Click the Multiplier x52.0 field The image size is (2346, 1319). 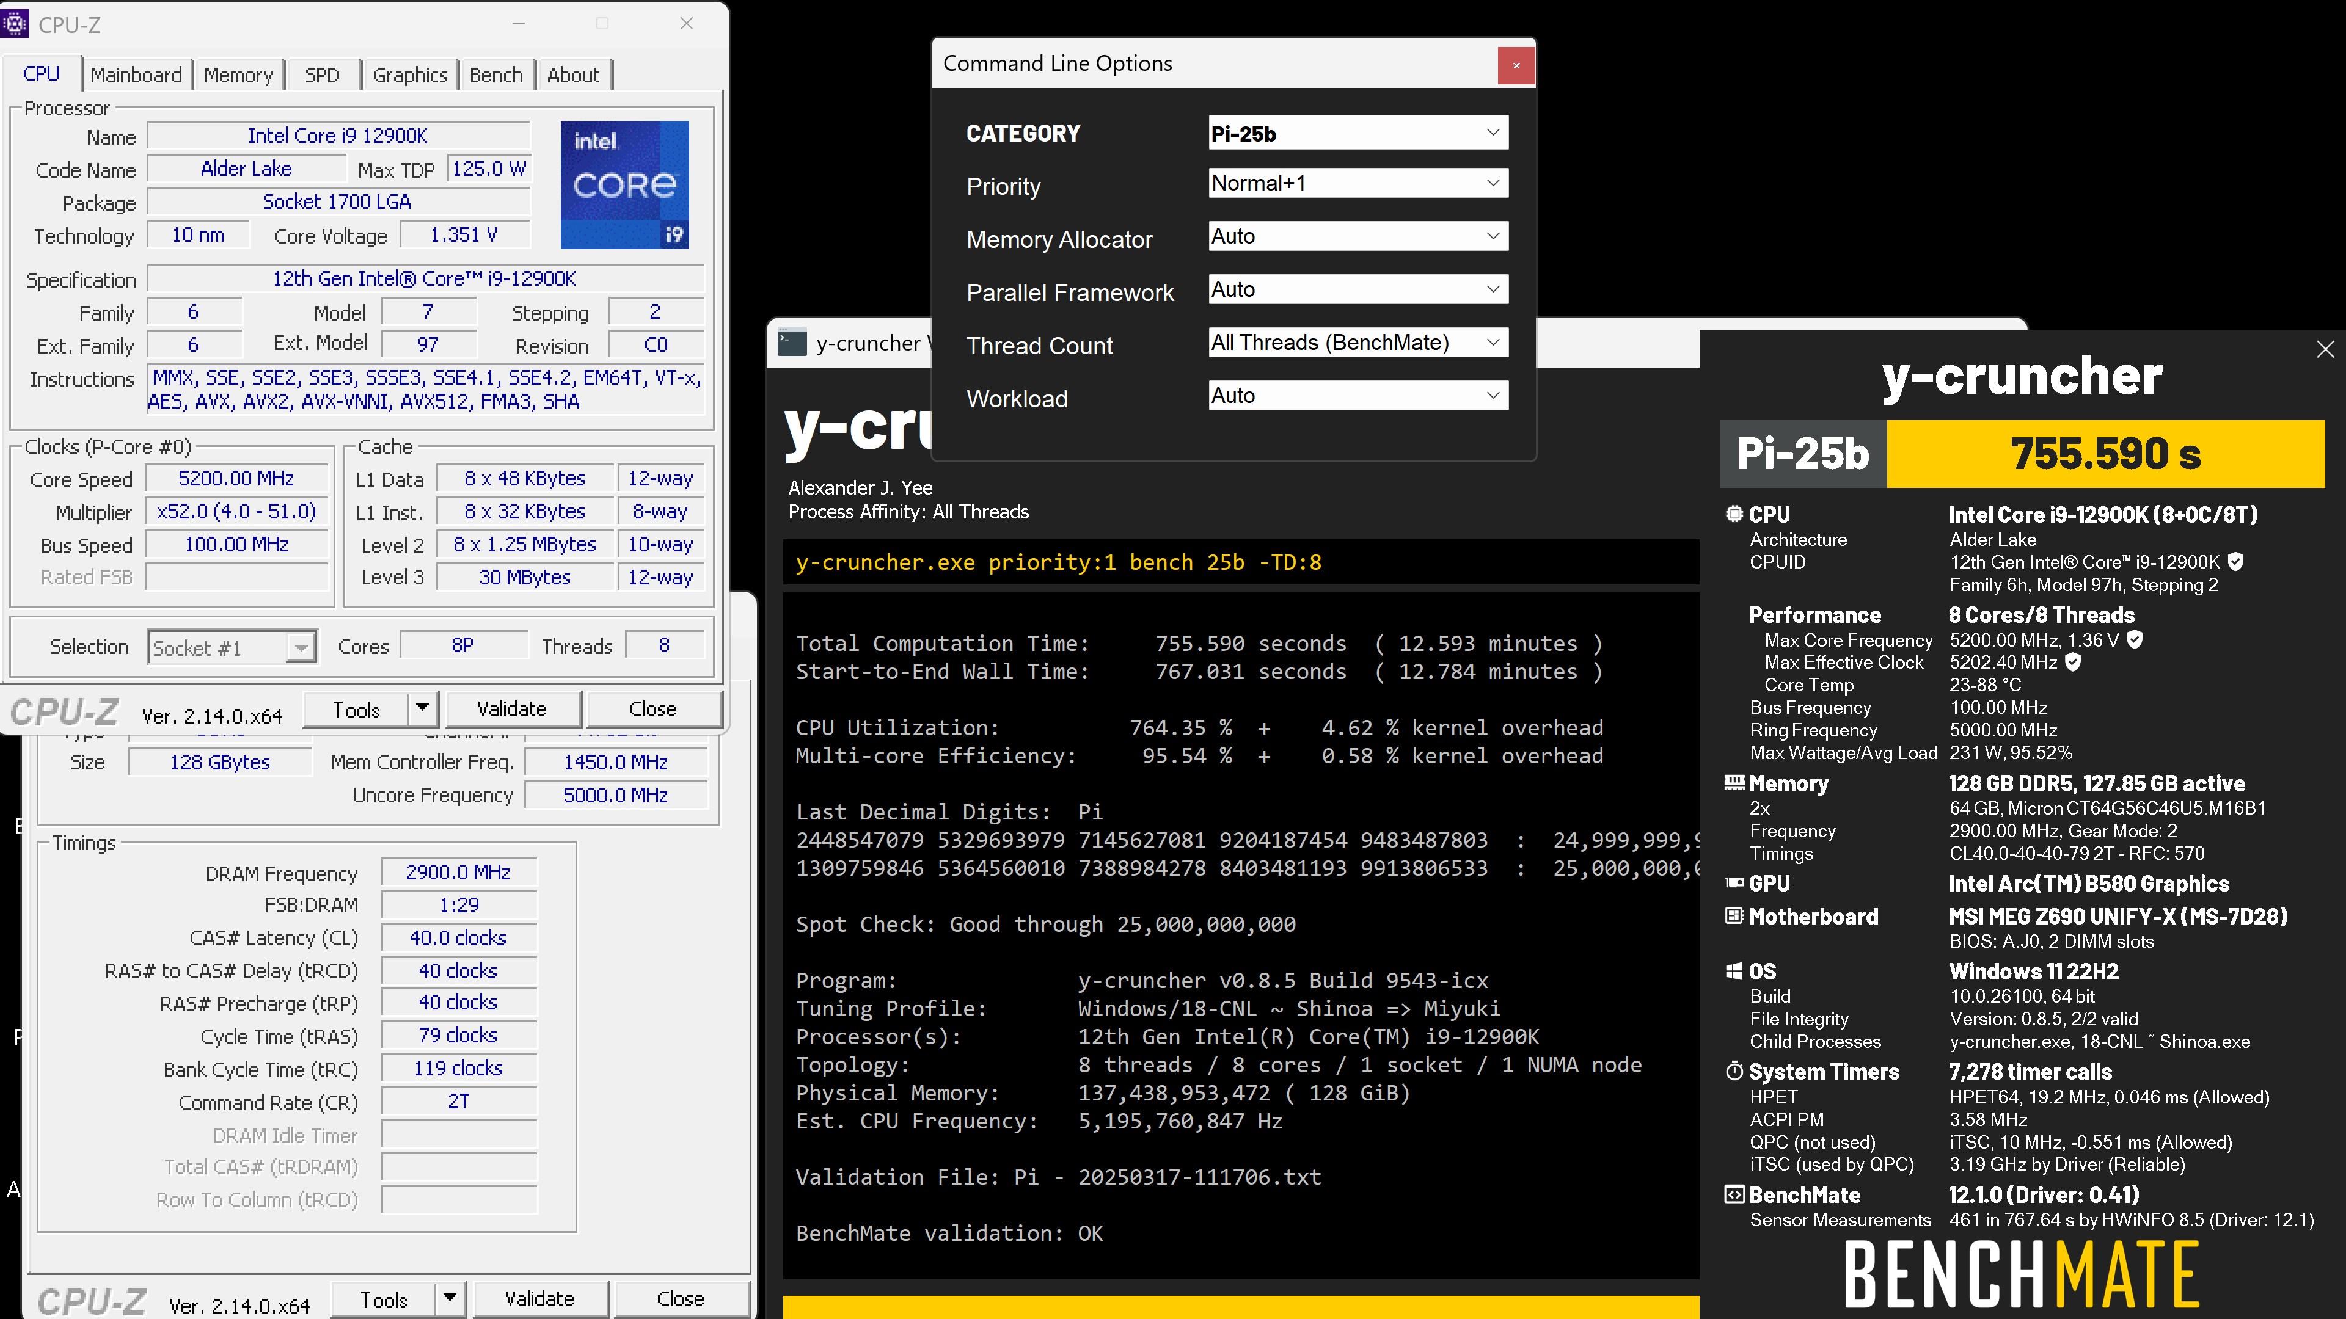point(236,512)
